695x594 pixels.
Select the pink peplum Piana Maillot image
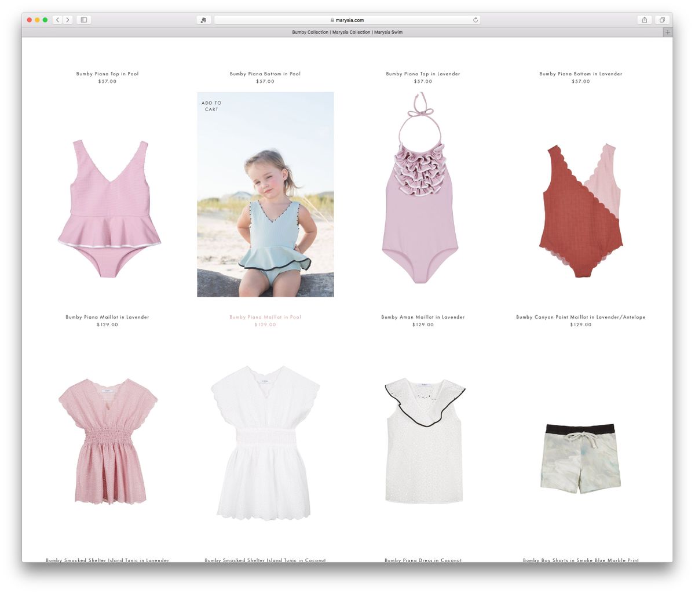tap(109, 207)
